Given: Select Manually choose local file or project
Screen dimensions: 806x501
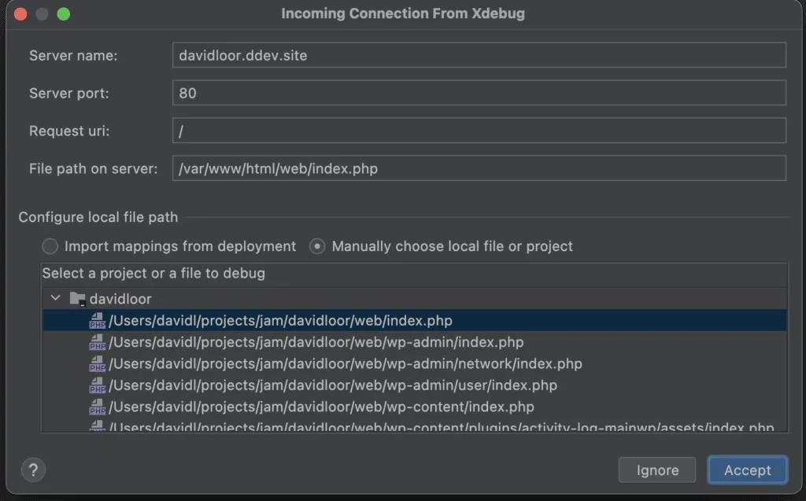Looking at the screenshot, I should 317,246.
